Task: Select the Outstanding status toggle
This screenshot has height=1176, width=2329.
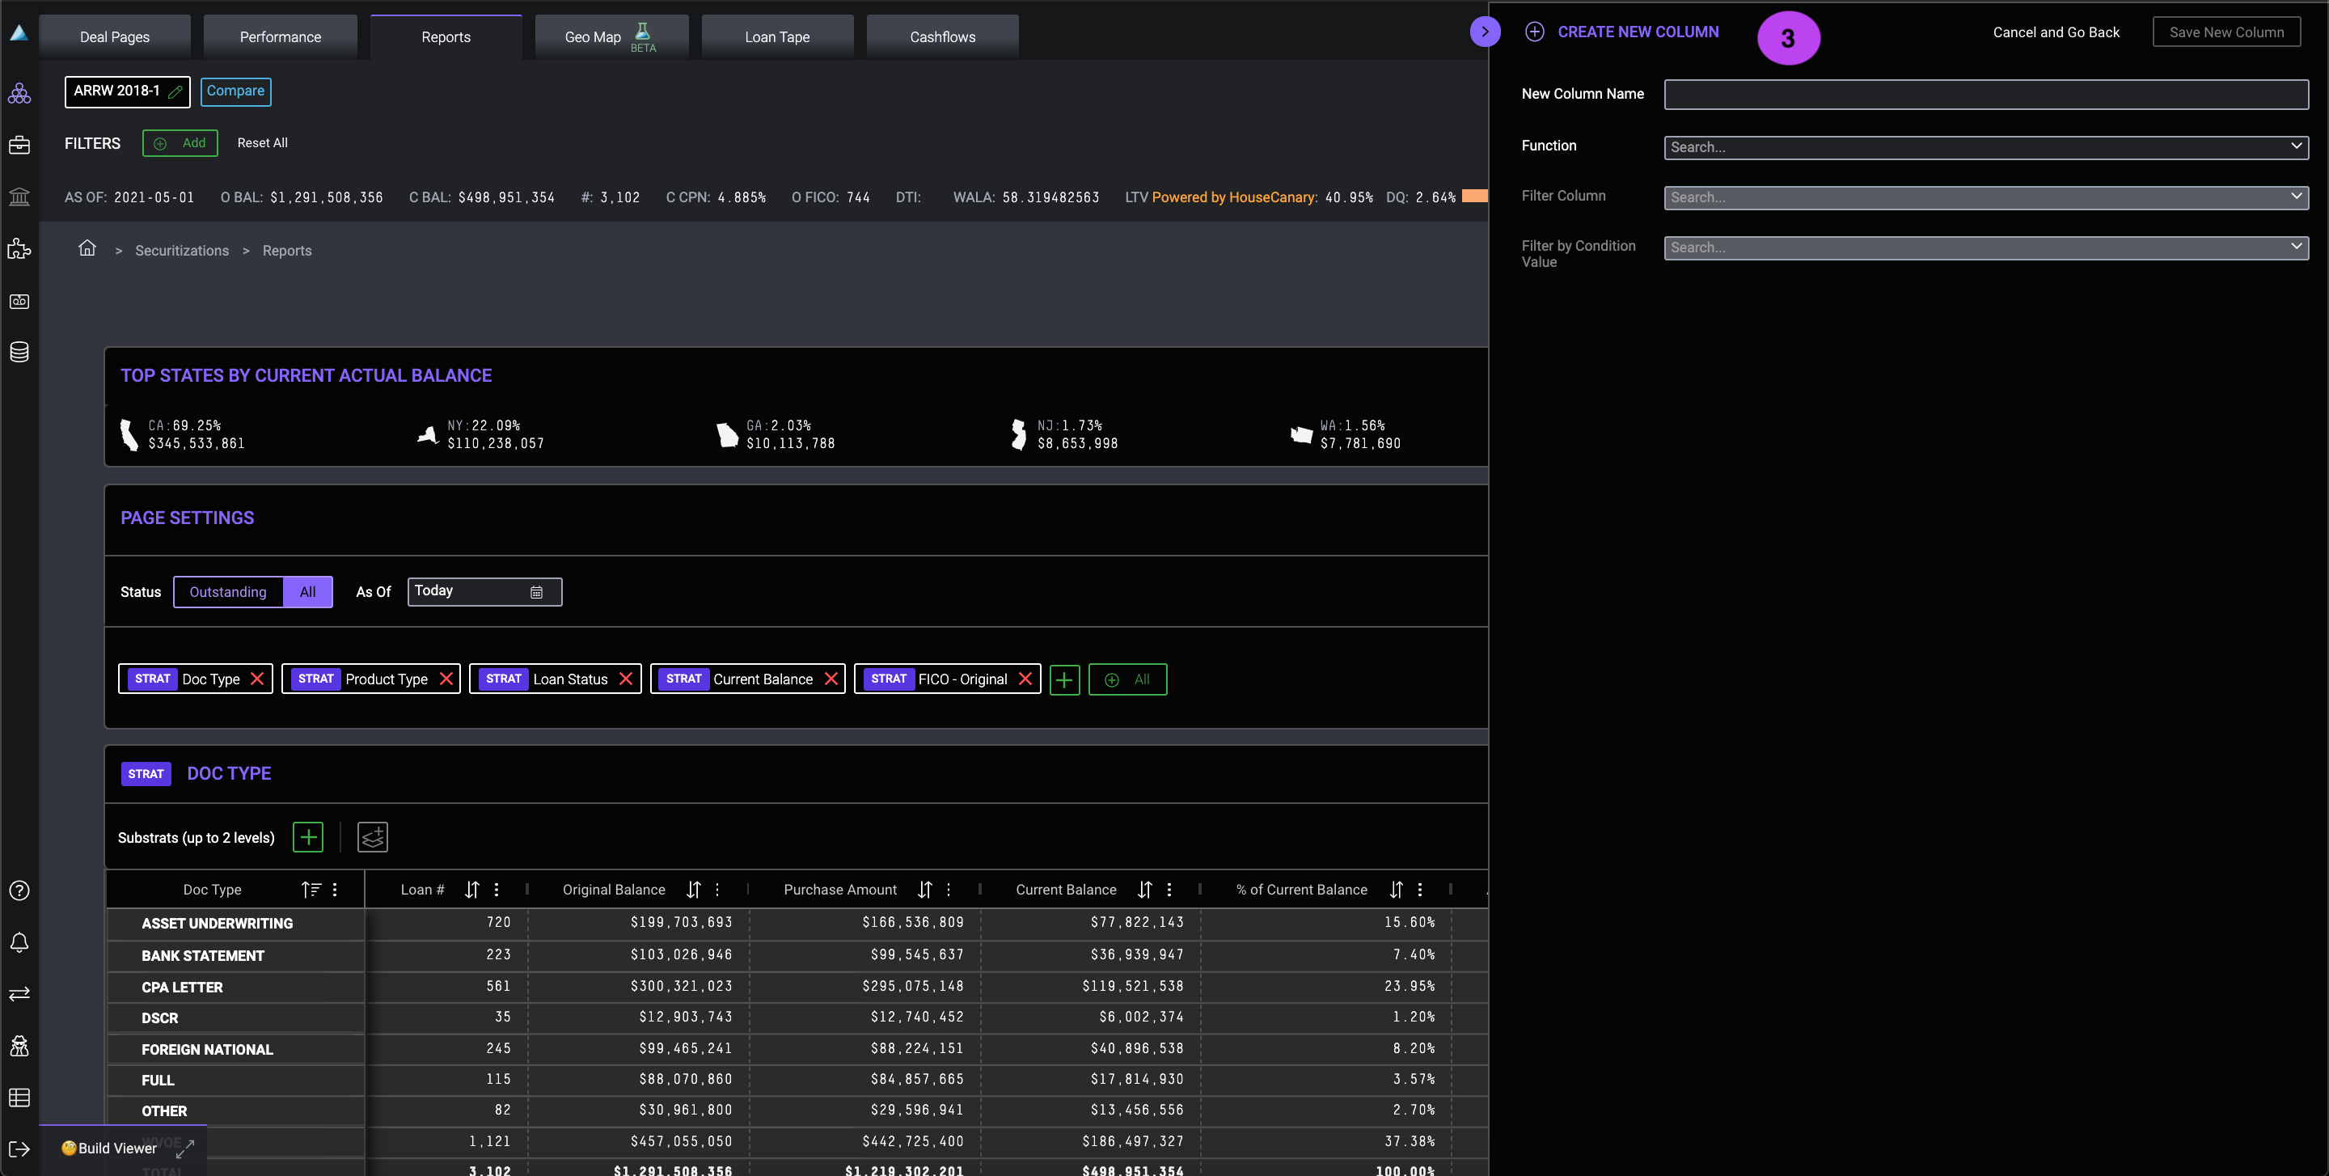Action: tap(228, 592)
